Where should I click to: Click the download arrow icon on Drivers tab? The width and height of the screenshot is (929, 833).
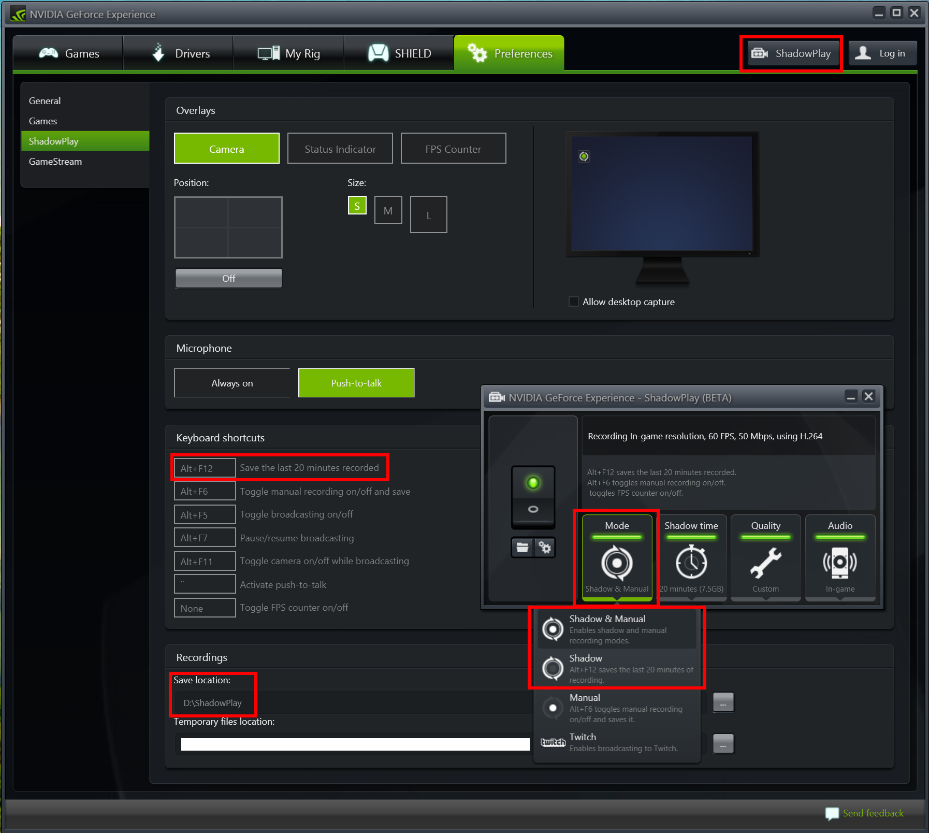tap(158, 52)
